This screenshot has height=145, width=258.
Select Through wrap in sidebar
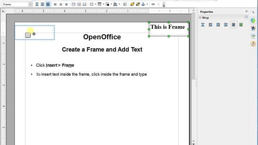(x=233, y=25)
